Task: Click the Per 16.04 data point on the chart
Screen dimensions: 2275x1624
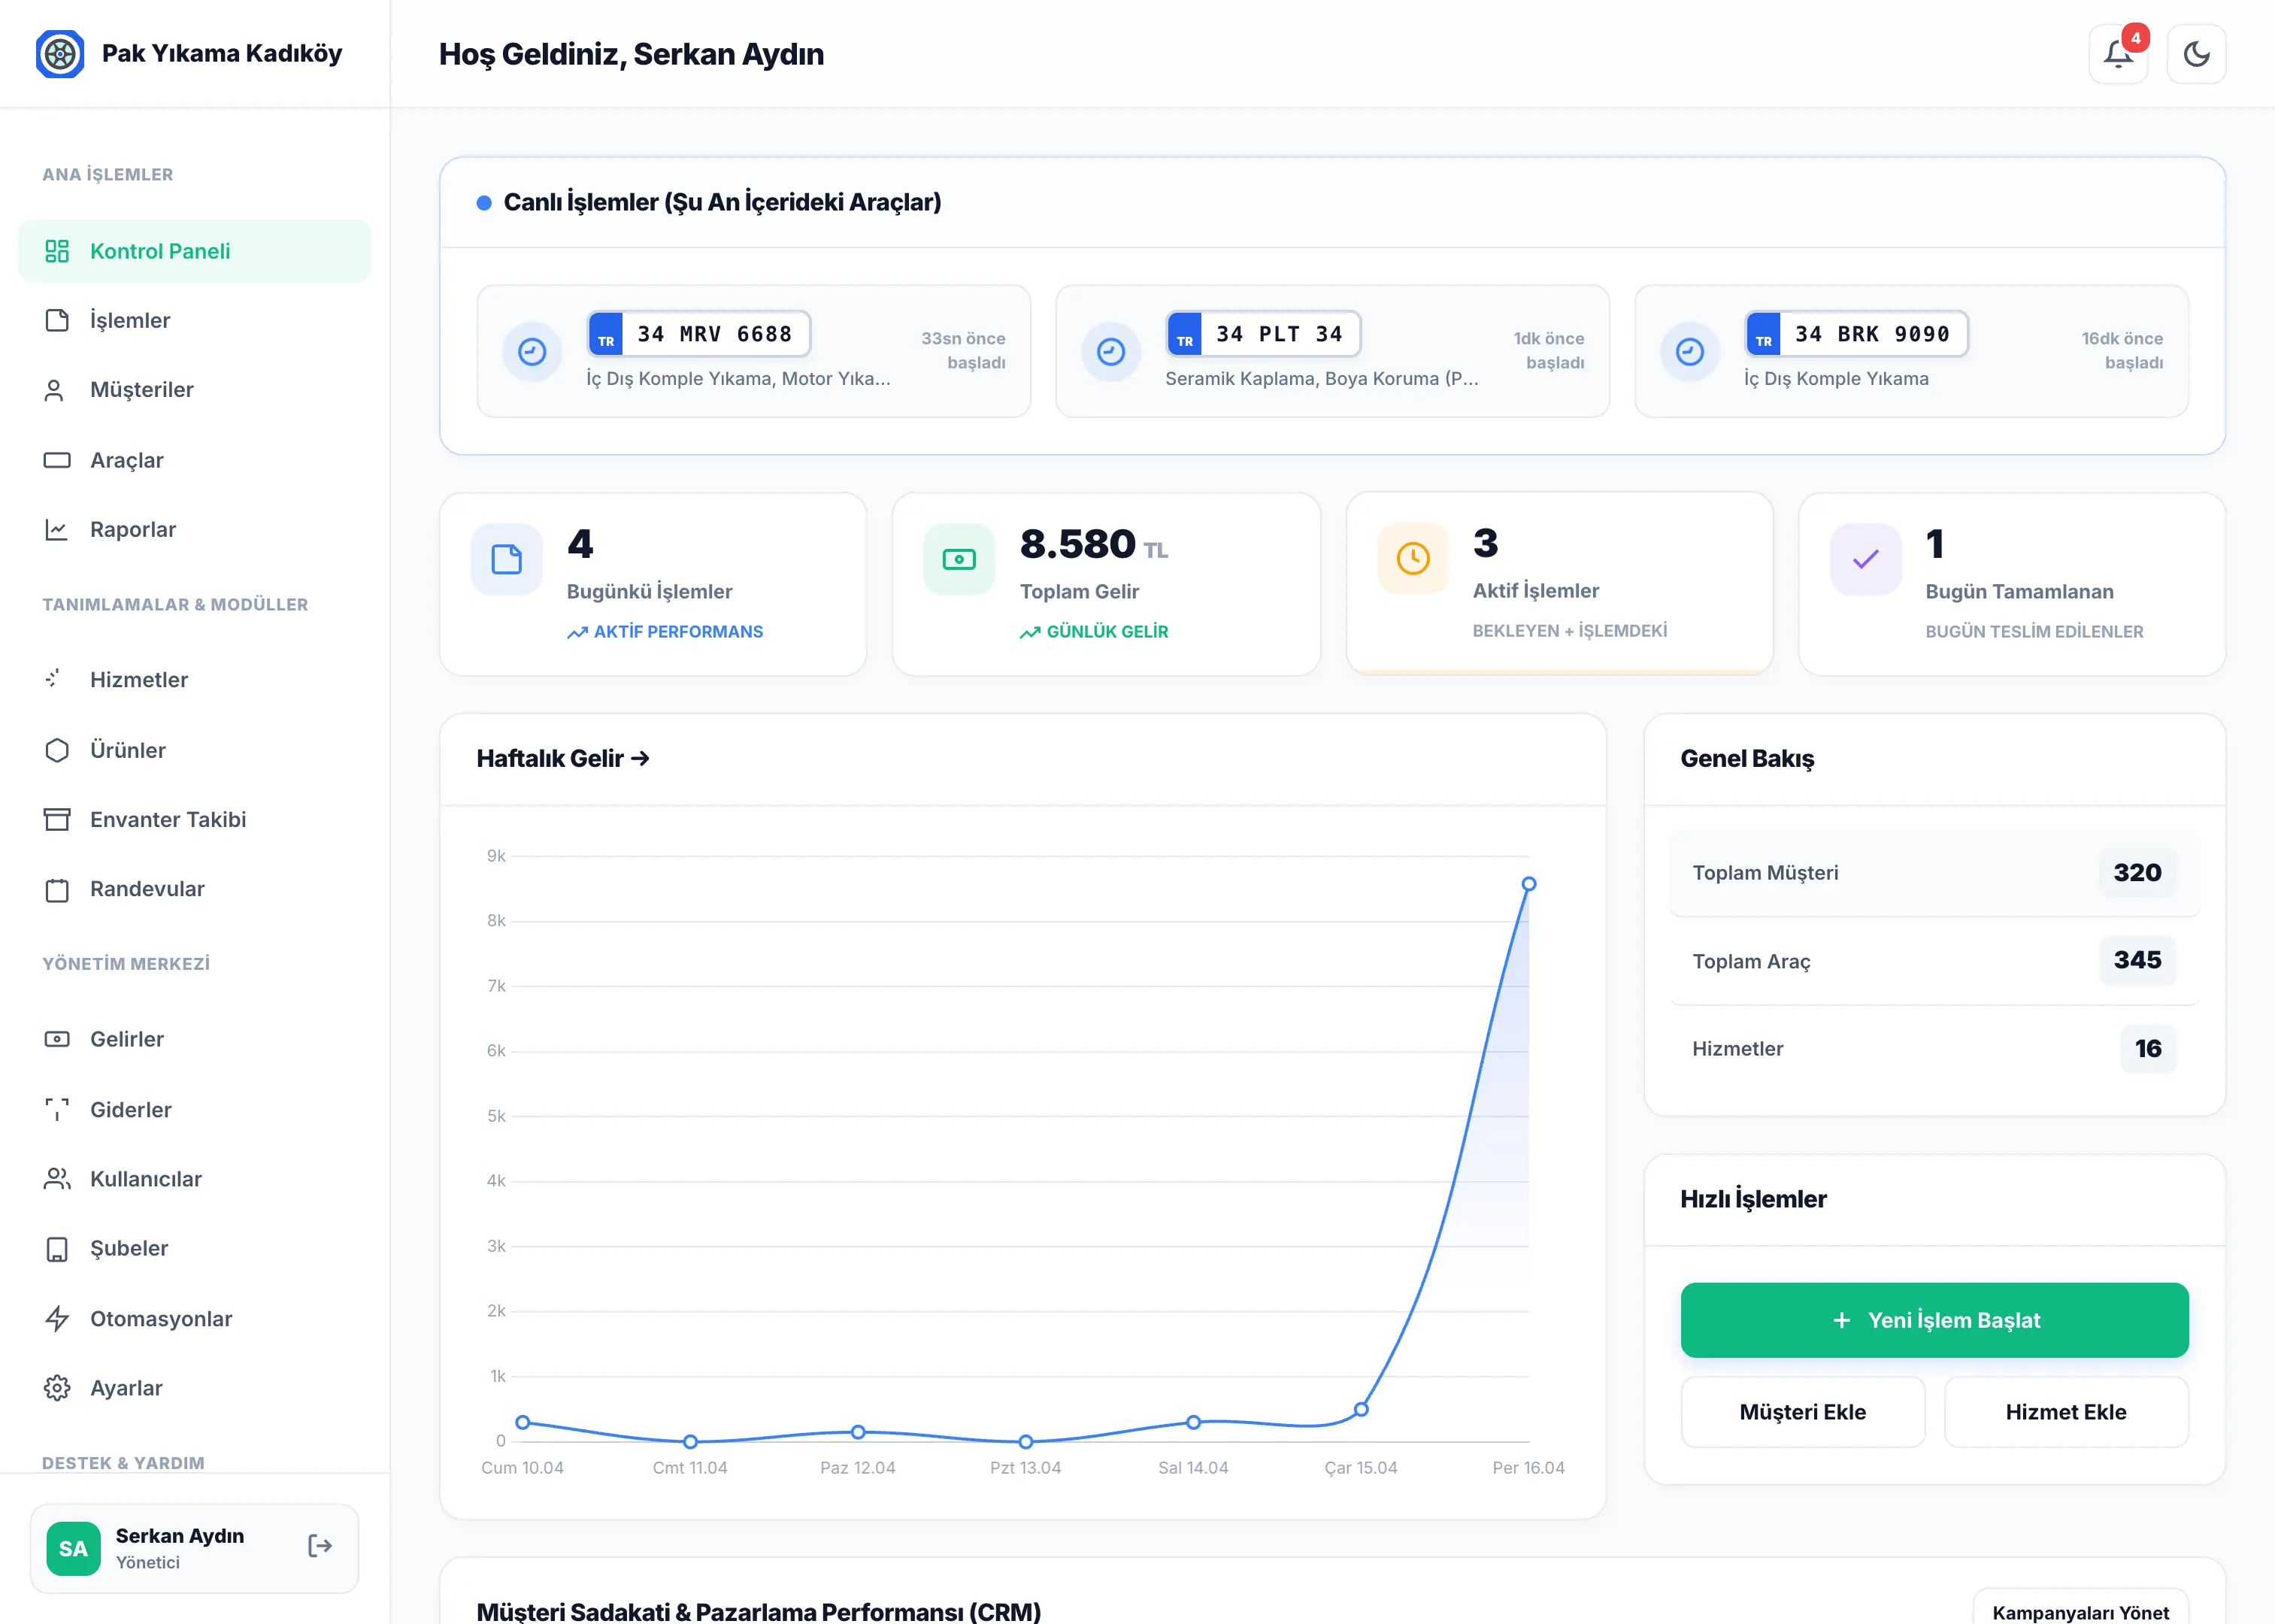Action: 1528,884
